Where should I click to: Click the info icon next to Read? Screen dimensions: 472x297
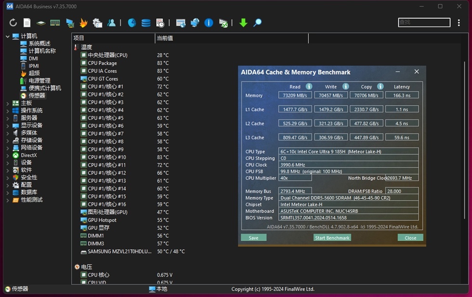309,86
